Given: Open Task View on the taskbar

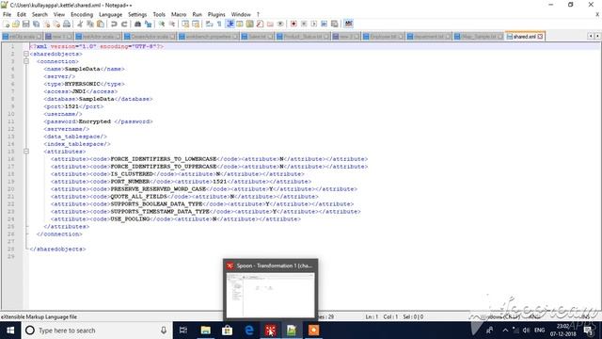Looking at the screenshot, I should pyautogui.click(x=183, y=331).
